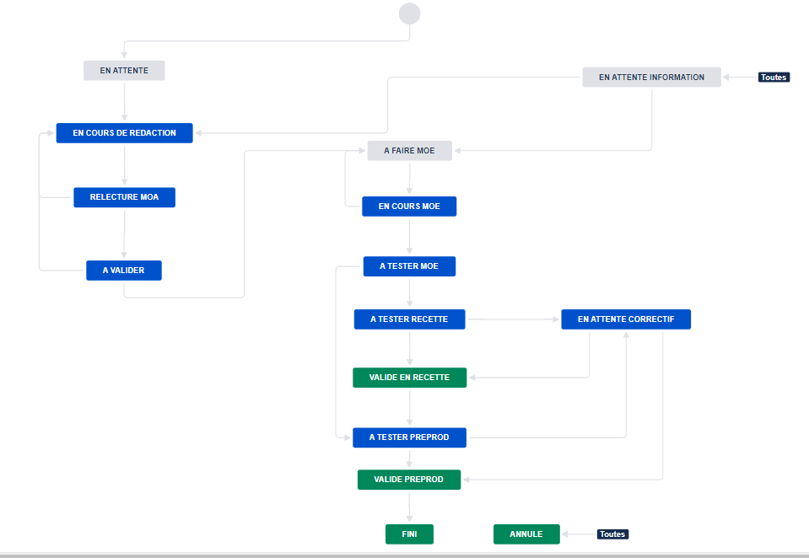Select the A TESTER RECETTE status
The image size is (809, 558).
click(x=410, y=319)
